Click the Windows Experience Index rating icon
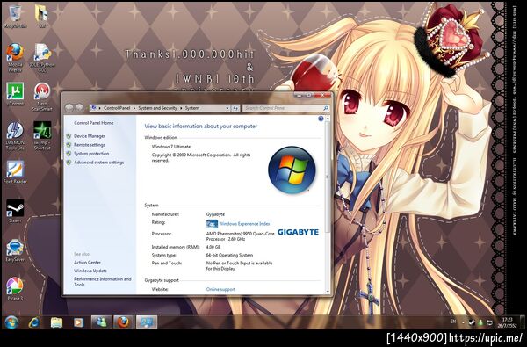Image resolution: width=527 pixels, height=347 pixels. 212,224
